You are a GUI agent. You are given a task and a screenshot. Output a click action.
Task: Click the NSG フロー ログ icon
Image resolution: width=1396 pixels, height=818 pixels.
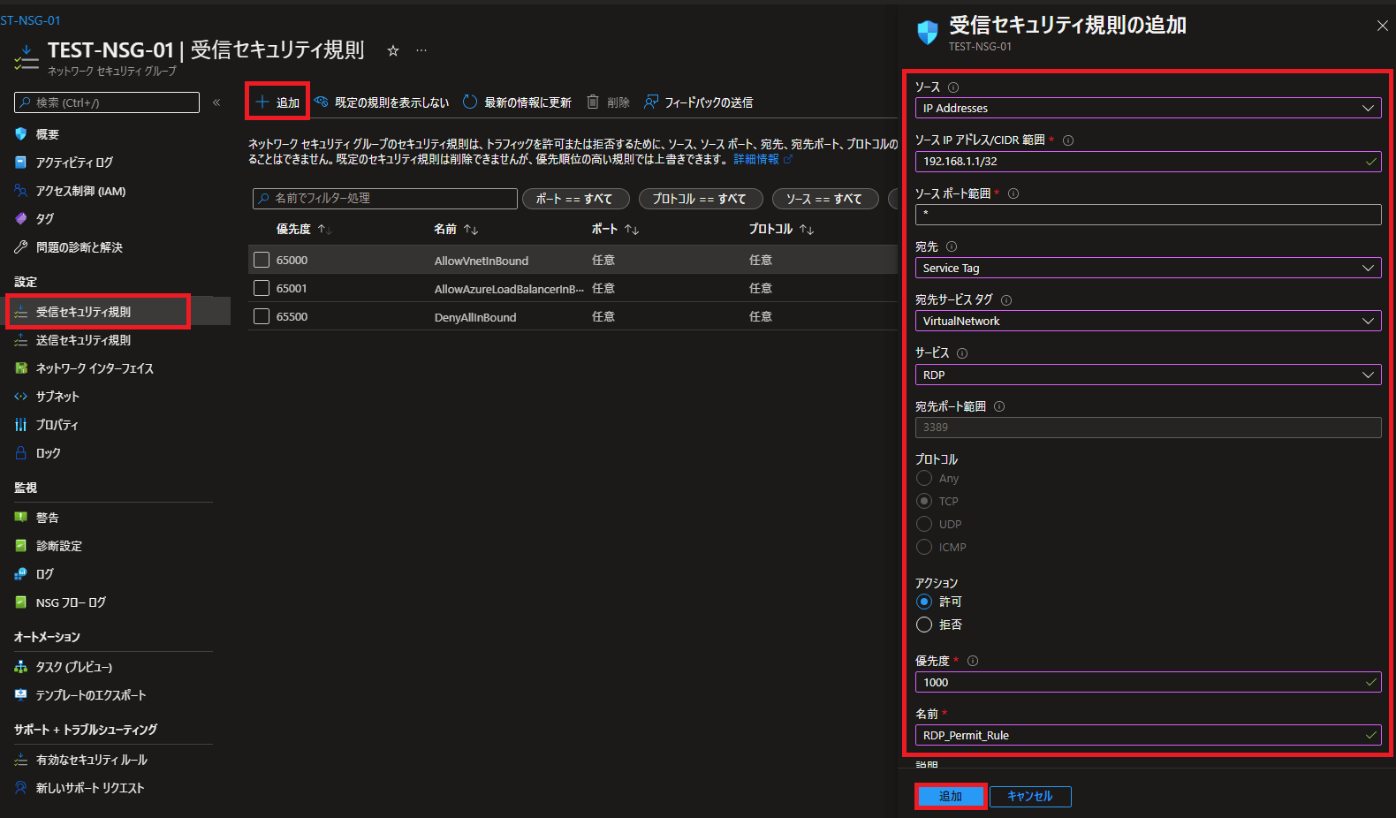(x=21, y=602)
